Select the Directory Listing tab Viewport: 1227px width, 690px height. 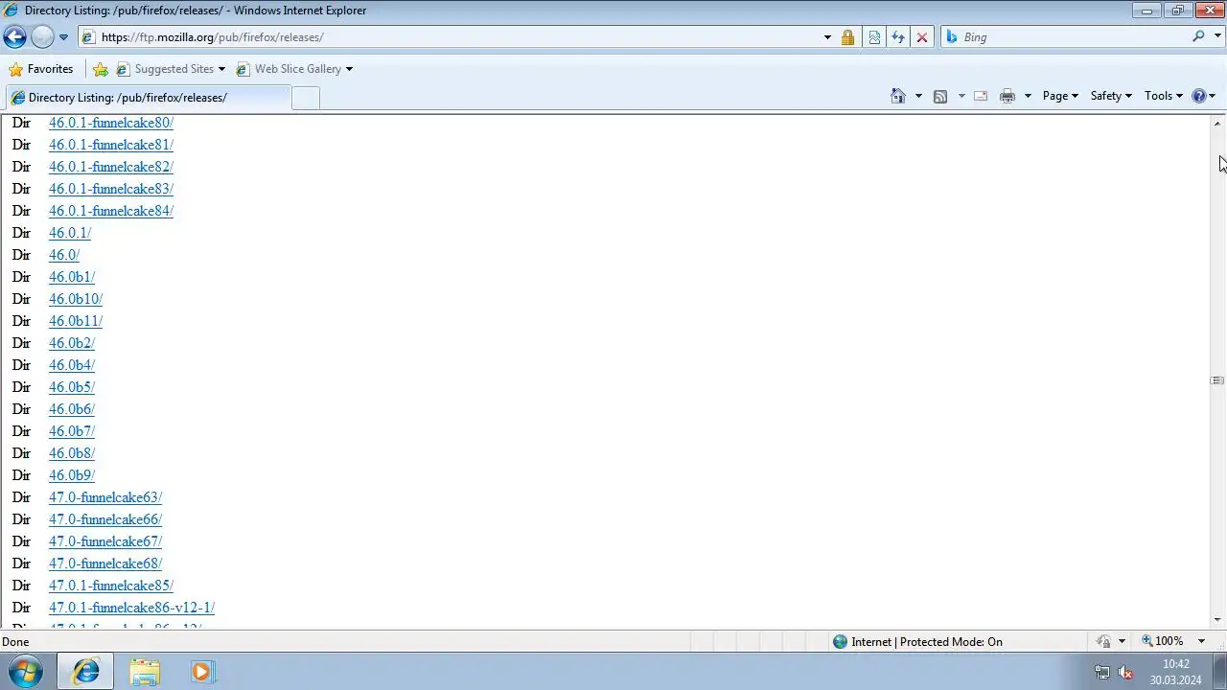click(x=148, y=98)
